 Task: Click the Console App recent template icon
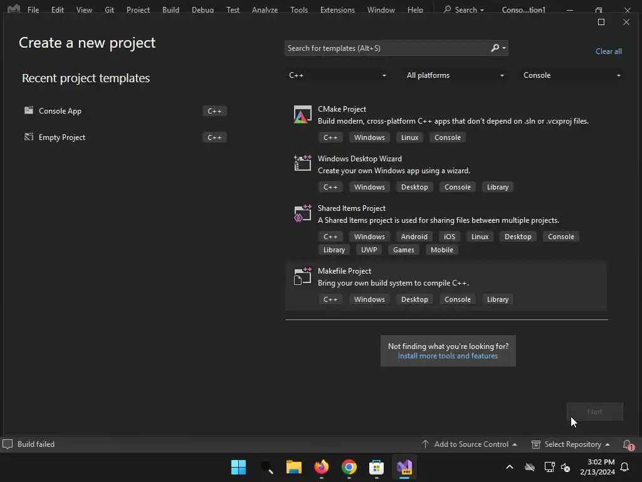[x=29, y=110]
